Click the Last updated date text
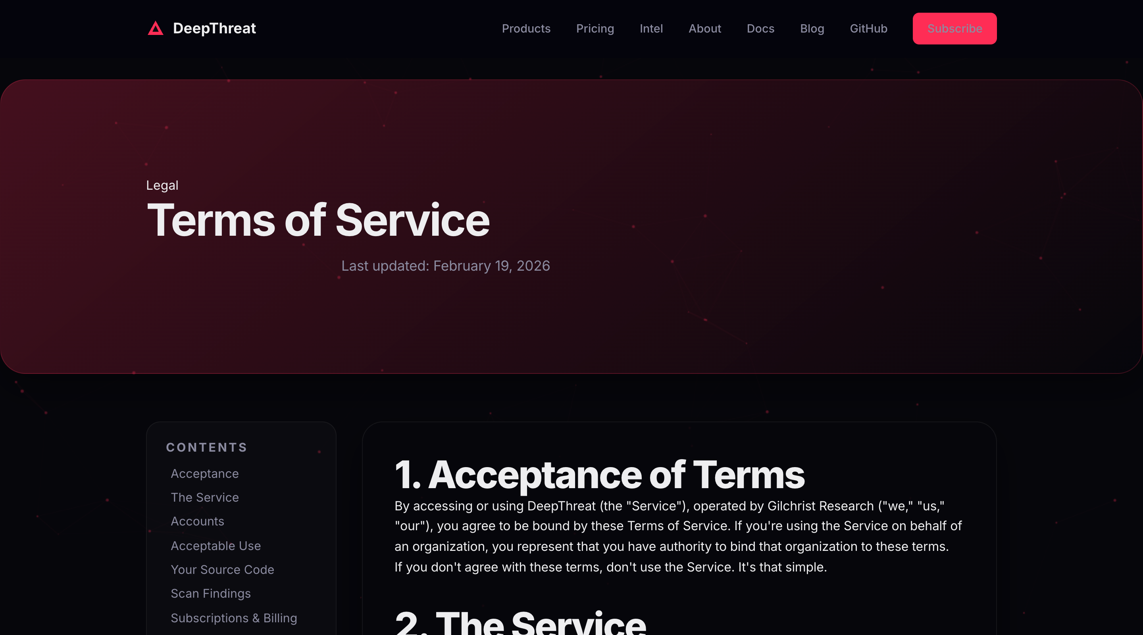This screenshot has width=1143, height=635. (x=445, y=266)
